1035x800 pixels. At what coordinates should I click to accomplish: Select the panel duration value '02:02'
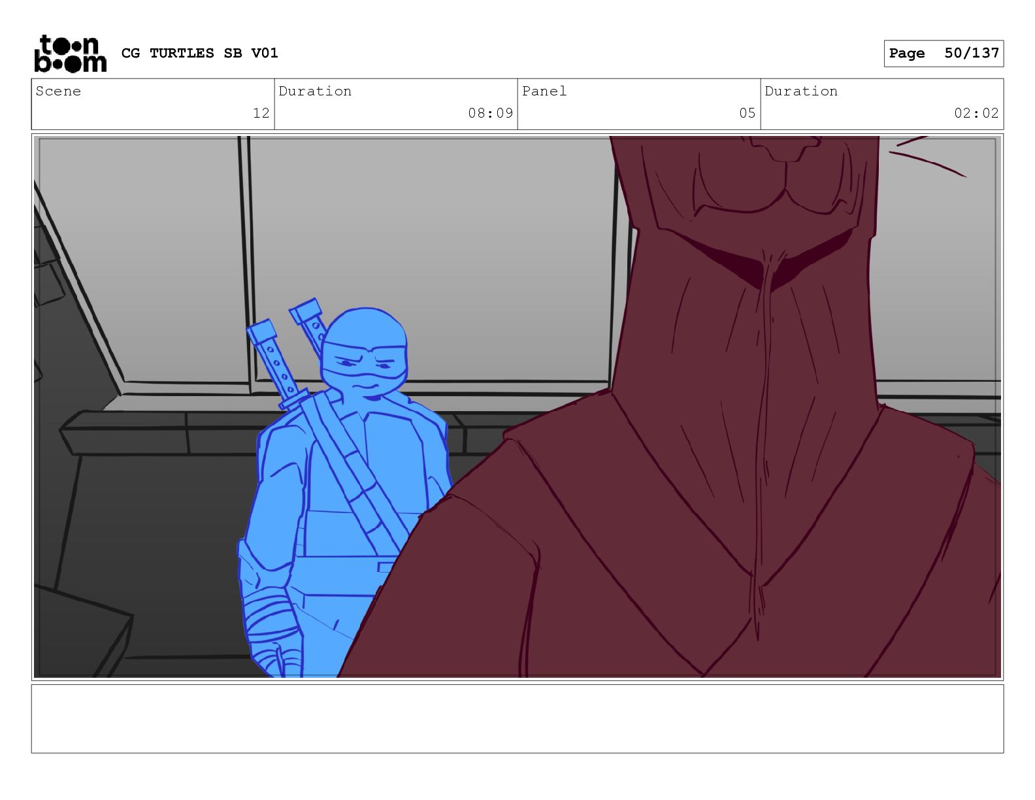(x=977, y=113)
